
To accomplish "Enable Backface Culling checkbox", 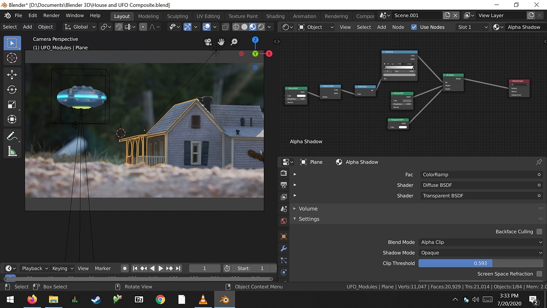I will 539,231.
